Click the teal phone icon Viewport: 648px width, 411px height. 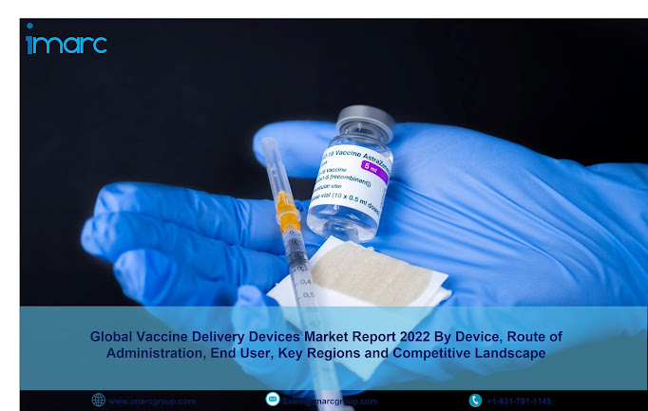pyautogui.click(x=475, y=401)
